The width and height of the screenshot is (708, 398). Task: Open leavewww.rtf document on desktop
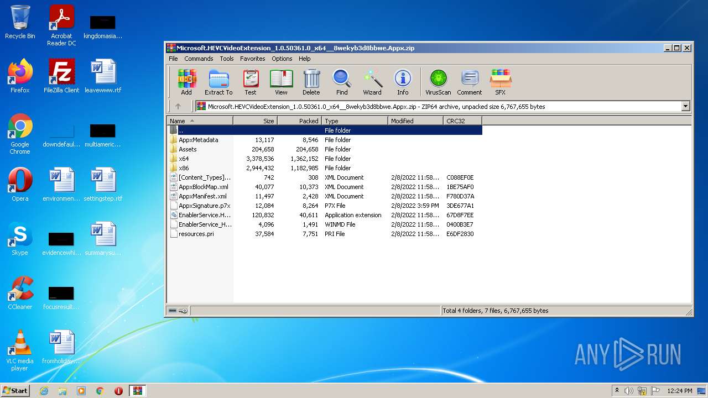pos(103,76)
